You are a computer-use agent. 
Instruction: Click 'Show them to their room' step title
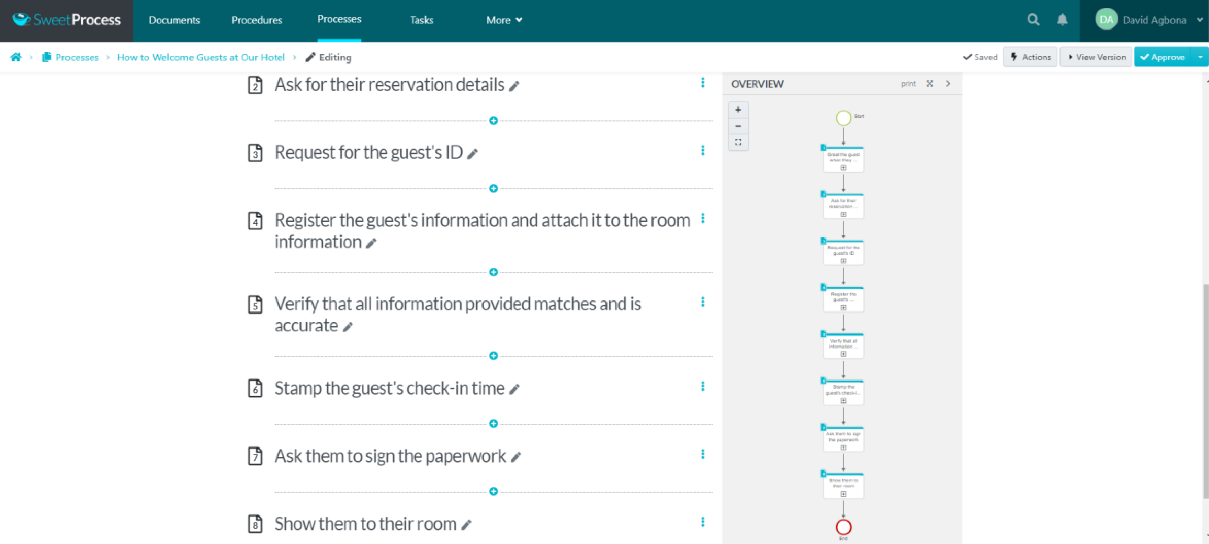(x=365, y=524)
